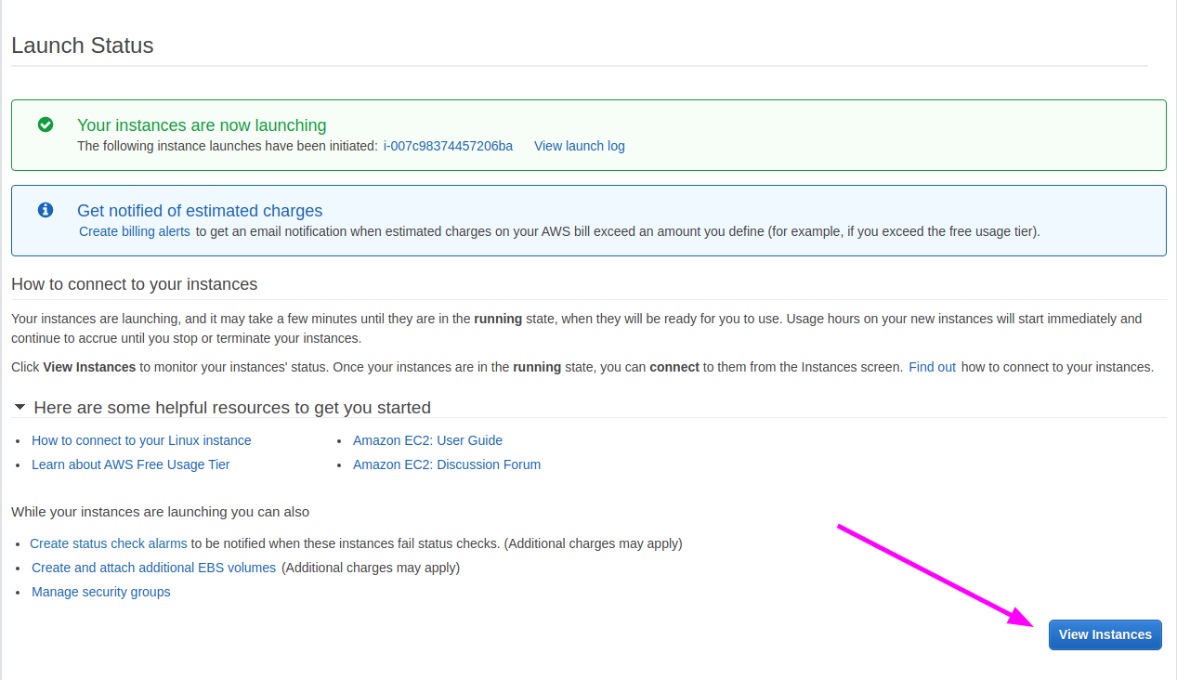Click the blue information icon
The image size is (1177, 680).
(45, 210)
